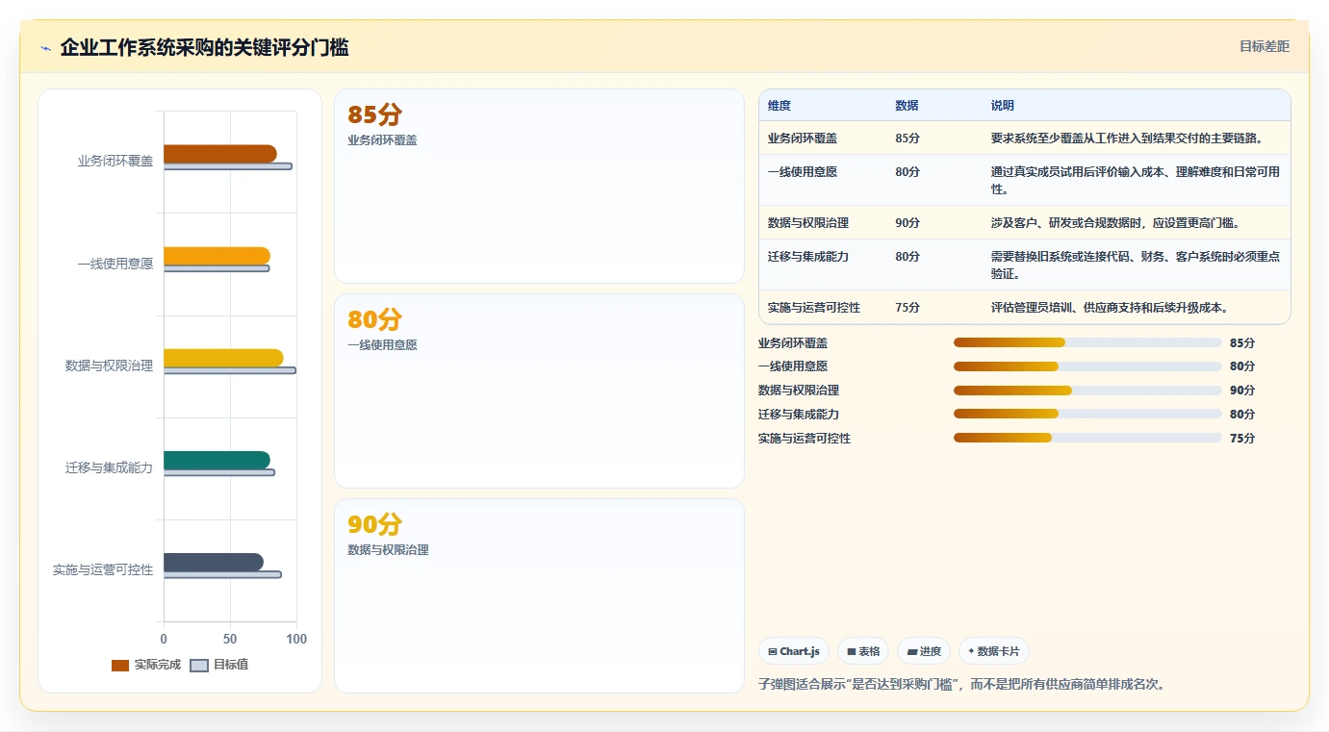Click the teal 迁移与集成能力 actual bar in the chart

point(217,460)
